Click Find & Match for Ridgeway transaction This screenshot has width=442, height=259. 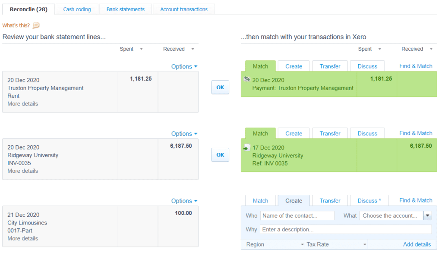click(416, 133)
